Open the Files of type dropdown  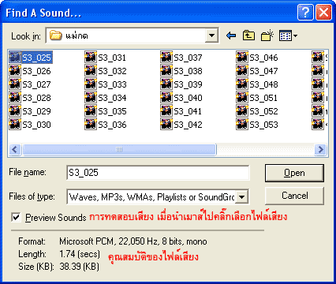click(242, 196)
